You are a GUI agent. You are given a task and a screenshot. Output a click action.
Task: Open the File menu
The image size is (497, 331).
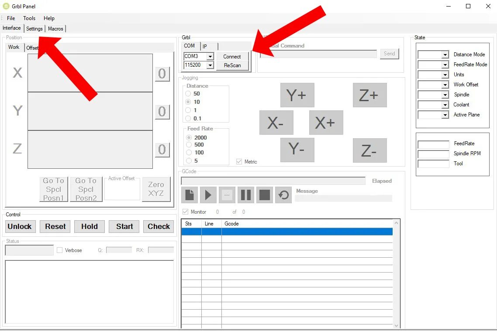[11, 18]
